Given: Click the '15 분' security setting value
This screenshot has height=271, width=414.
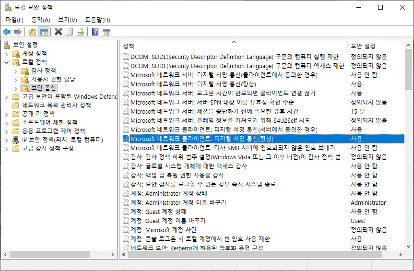Looking at the screenshot, I should [358, 111].
